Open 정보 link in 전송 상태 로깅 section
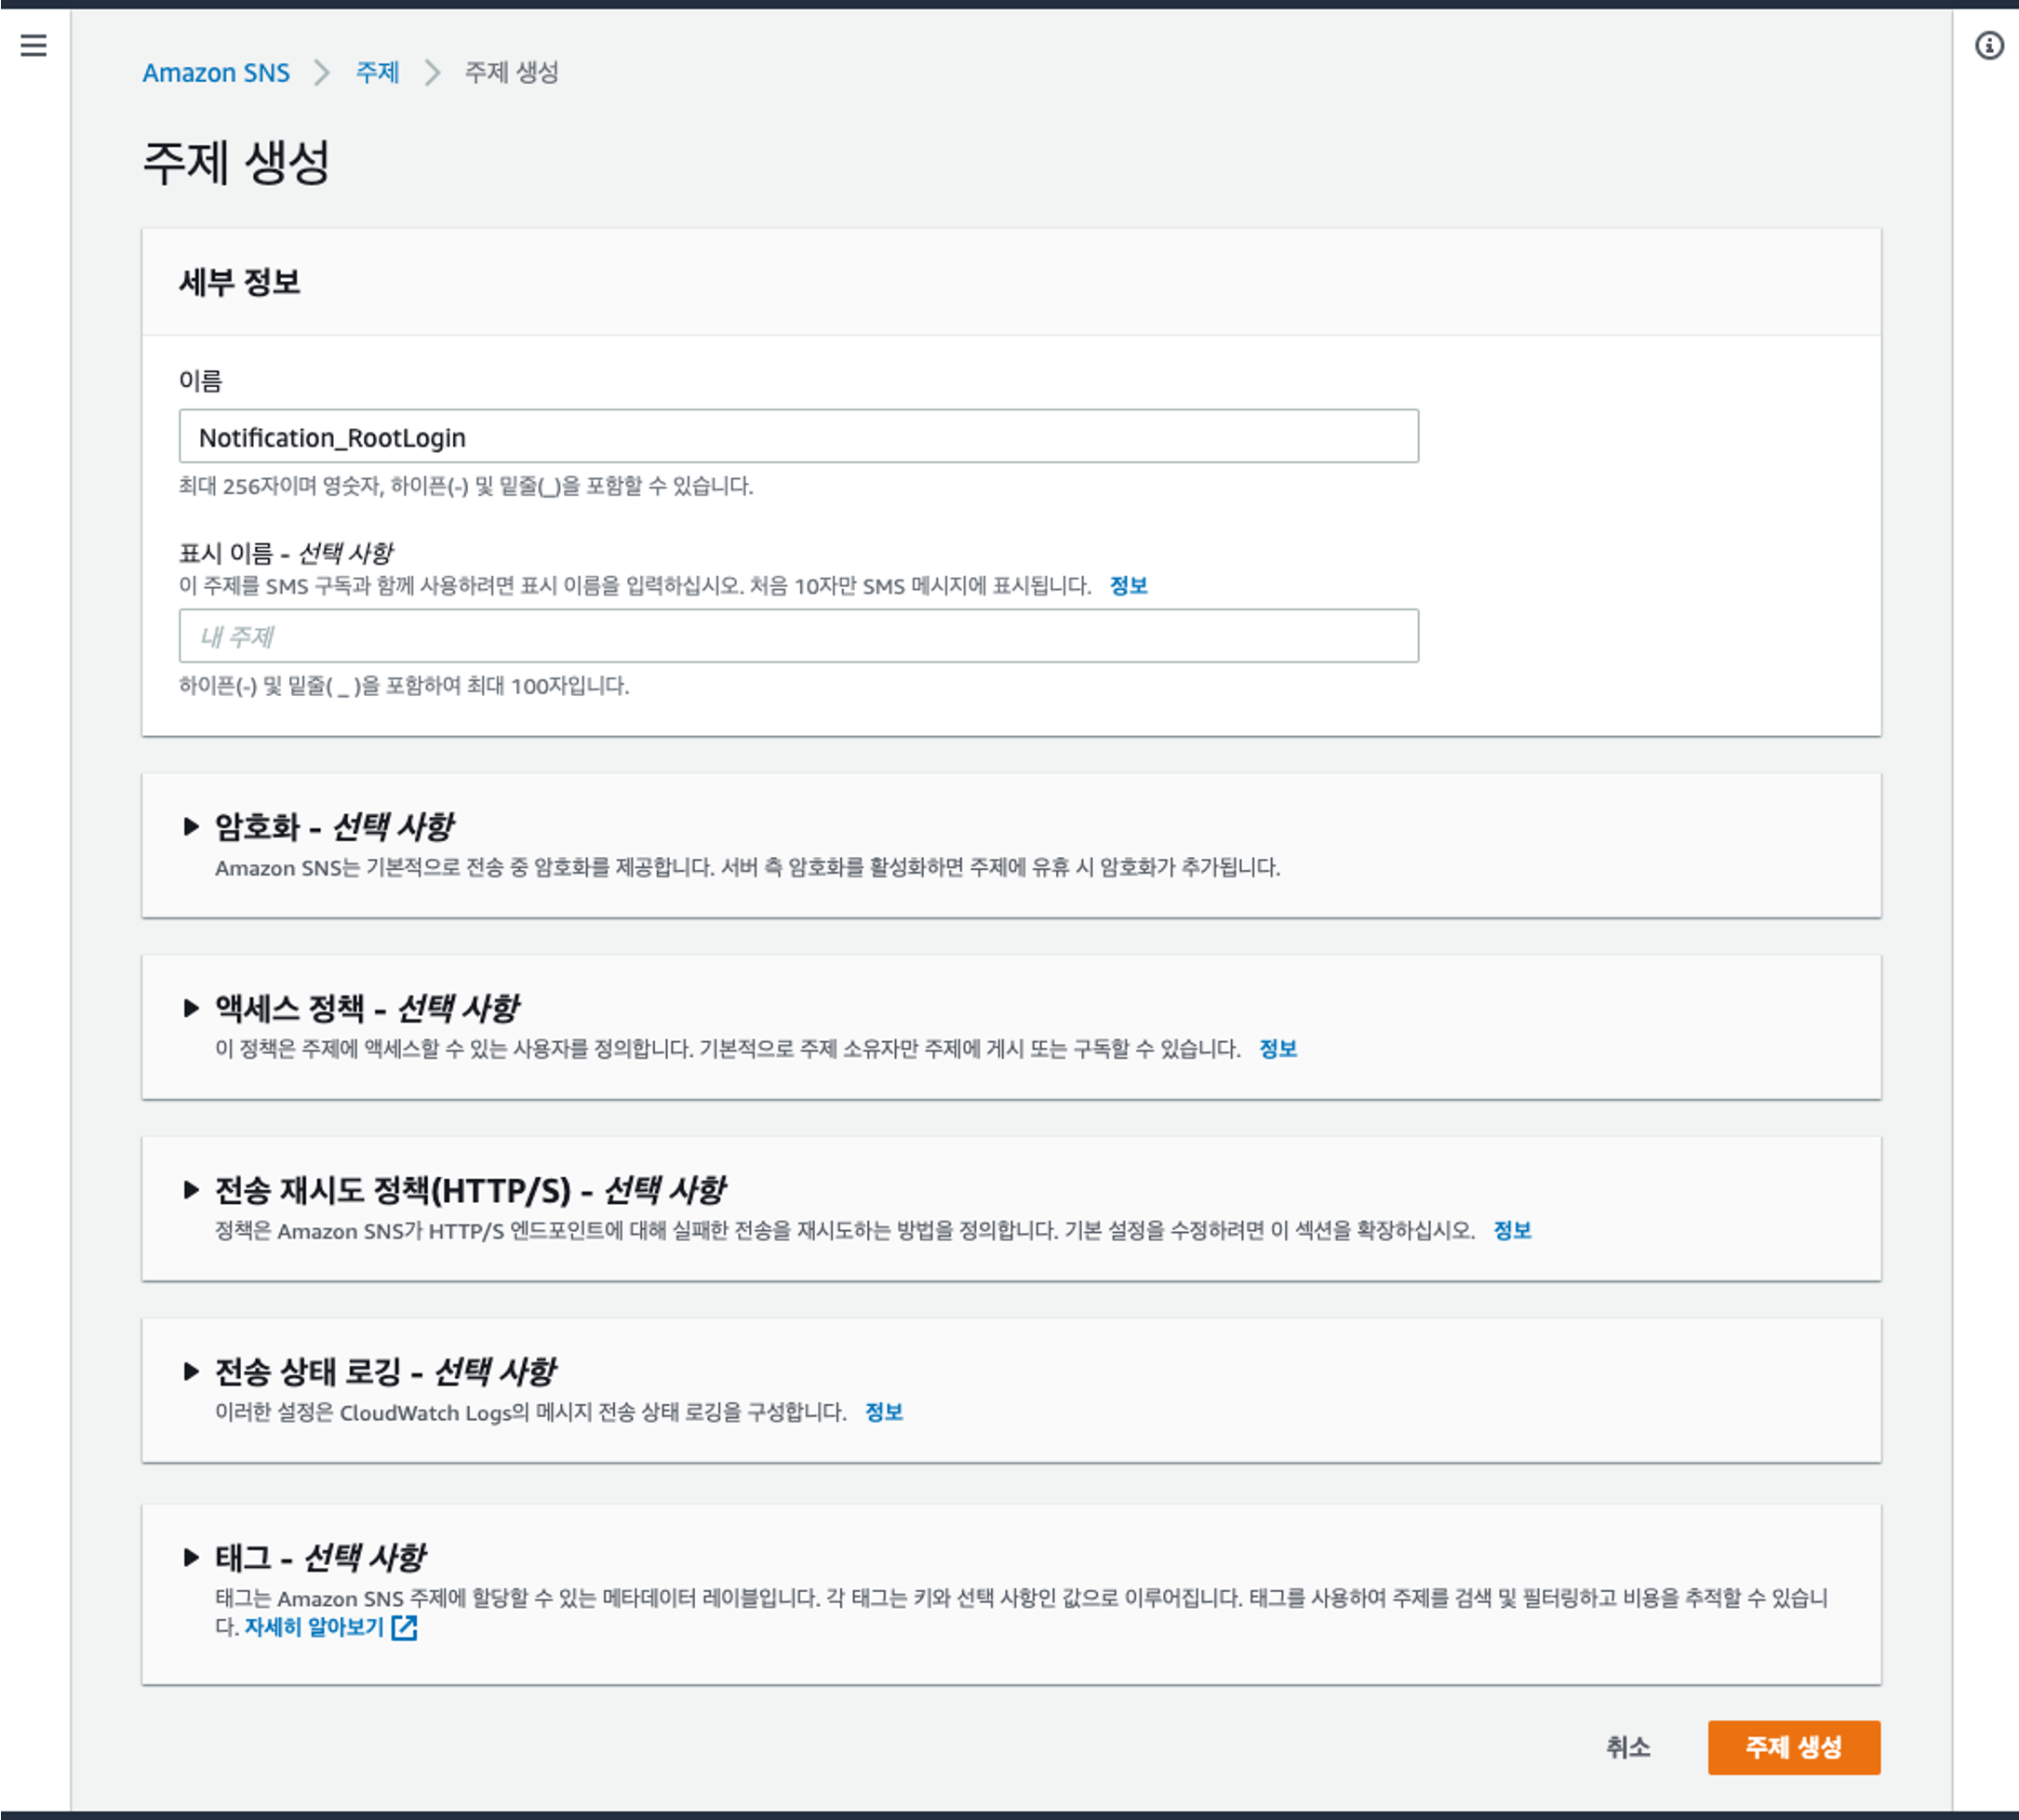The height and width of the screenshot is (1820, 2019). tap(883, 1412)
